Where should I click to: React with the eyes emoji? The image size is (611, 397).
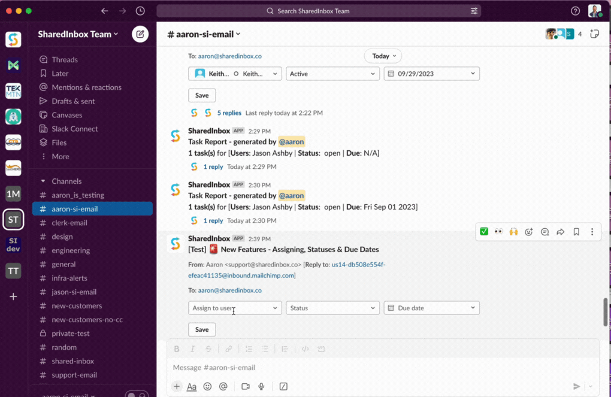[498, 231]
